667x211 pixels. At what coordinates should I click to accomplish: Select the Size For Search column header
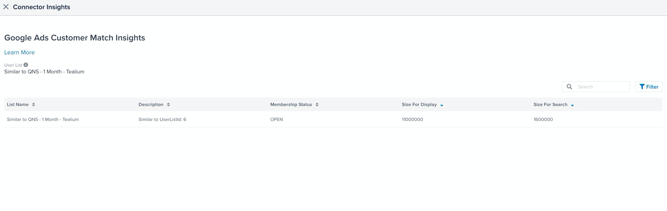pos(550,105)
